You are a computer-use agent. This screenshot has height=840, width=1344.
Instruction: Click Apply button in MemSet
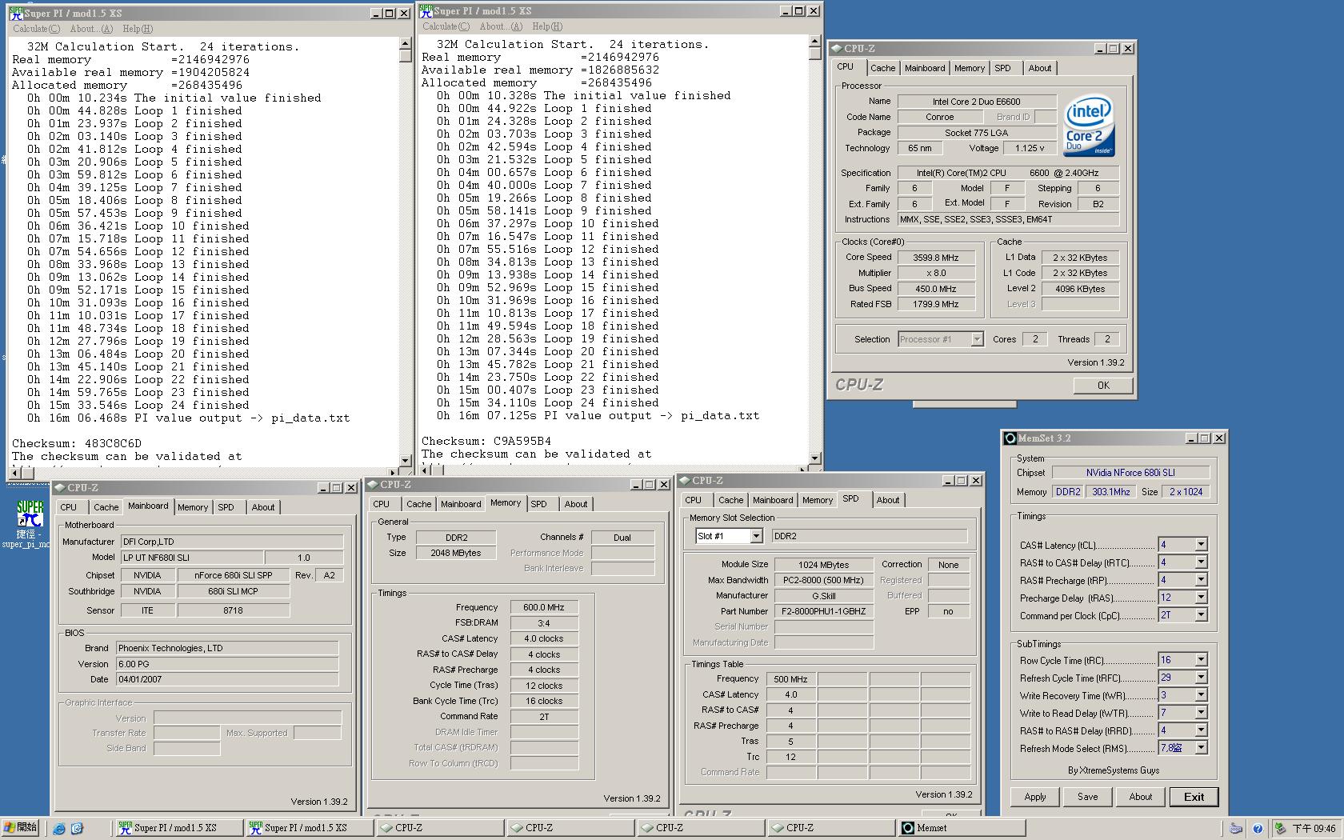click(1034, 797)
